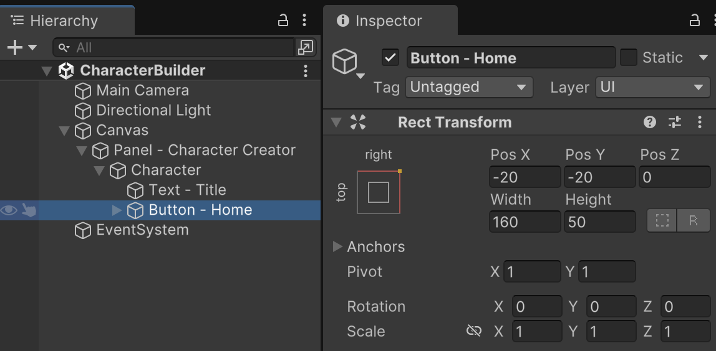Screen dimensions: 716x351
Task: Toggle the Button - Home active checkbox
Action: [x=390, y=58]
